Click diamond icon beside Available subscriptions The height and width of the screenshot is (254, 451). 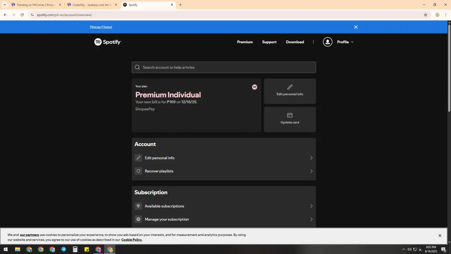tap(138, 206)
